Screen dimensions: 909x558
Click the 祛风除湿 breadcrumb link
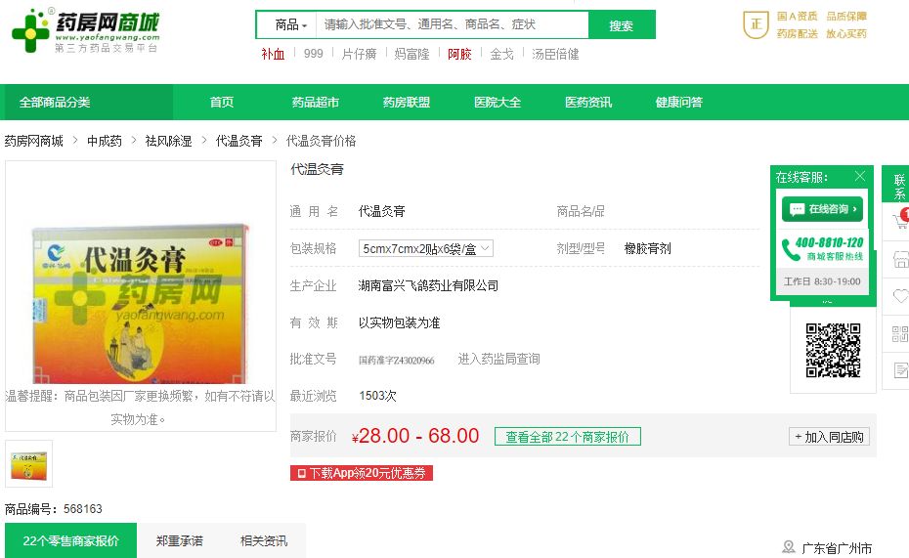tap(168, 141)
